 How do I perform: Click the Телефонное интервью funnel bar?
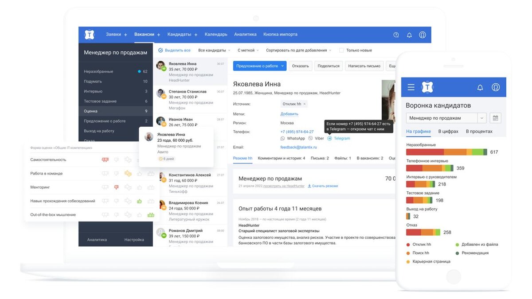click(x=430, y=168)
